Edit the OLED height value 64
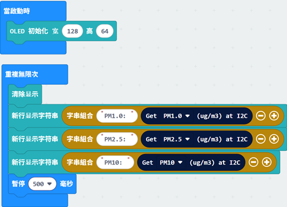287x207 pixels. click(x=105, y=31)
